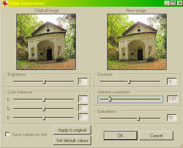Click the Contrast slider thumb

(x=129, y=81)
